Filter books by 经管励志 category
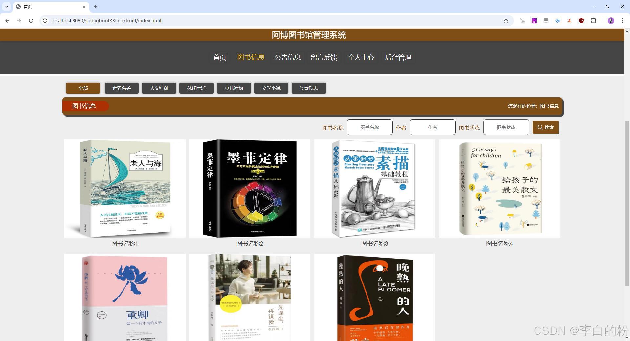The width and height of the screenshot is (630, 341). click(x=309, y=88)
